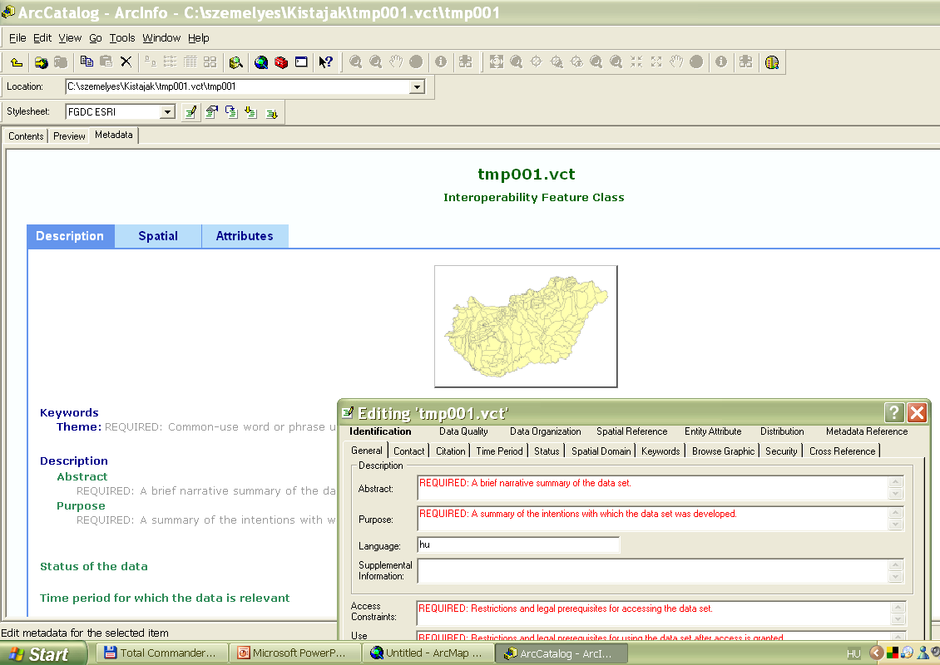
Task: Click the Edit Metadata pencil icon
Action: point(190,112)
